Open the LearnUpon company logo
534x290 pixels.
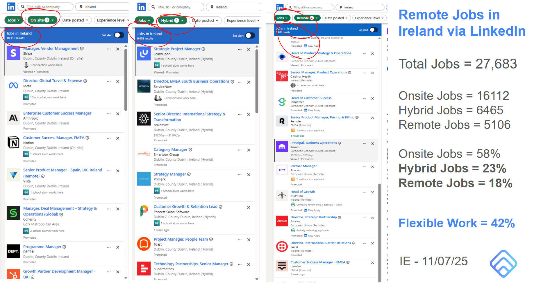click(144, 54)
